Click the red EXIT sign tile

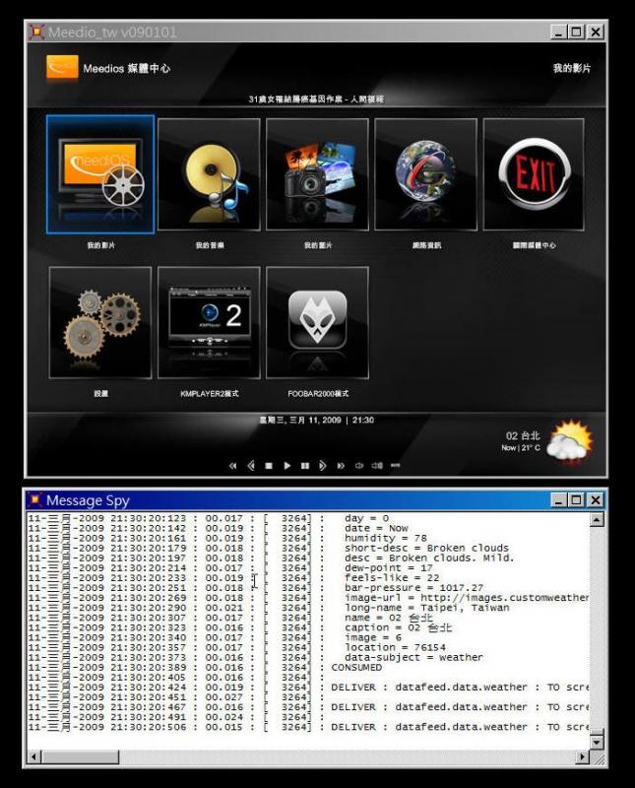(x=534, y=174)
